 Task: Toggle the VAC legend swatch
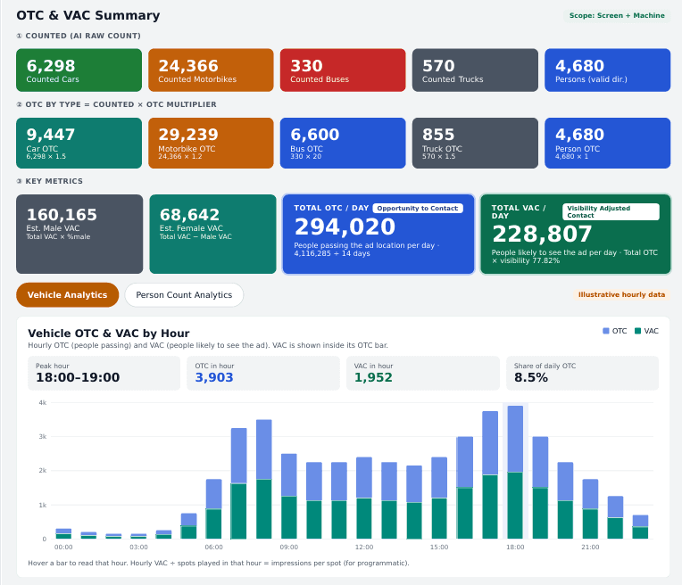click(x=637, y=331)
